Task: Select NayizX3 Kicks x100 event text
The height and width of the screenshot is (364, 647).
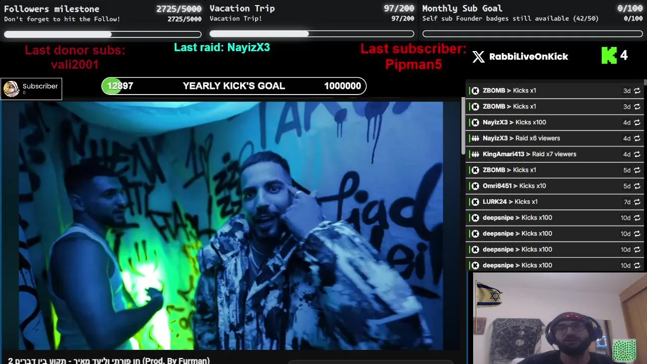Action: tap(514, 122)
